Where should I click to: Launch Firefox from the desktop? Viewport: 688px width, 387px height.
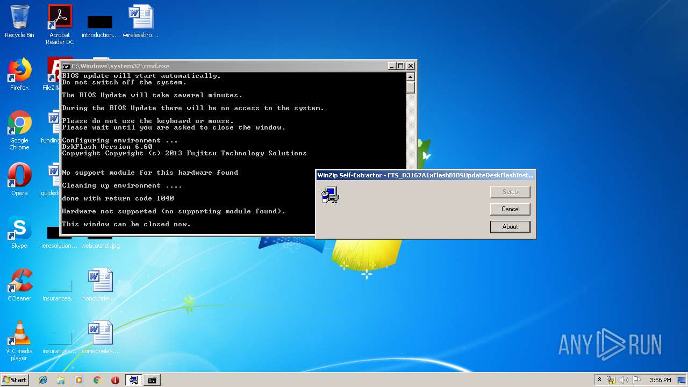(x=19, y=75)
